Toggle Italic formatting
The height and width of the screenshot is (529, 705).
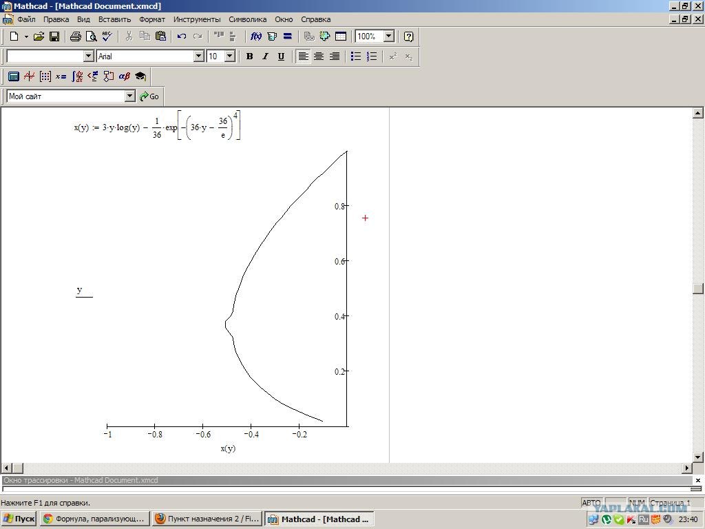pos(265,56)
